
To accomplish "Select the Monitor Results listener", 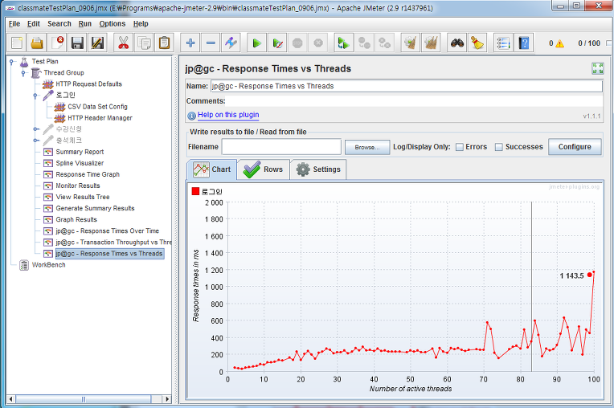I will 77,186.
